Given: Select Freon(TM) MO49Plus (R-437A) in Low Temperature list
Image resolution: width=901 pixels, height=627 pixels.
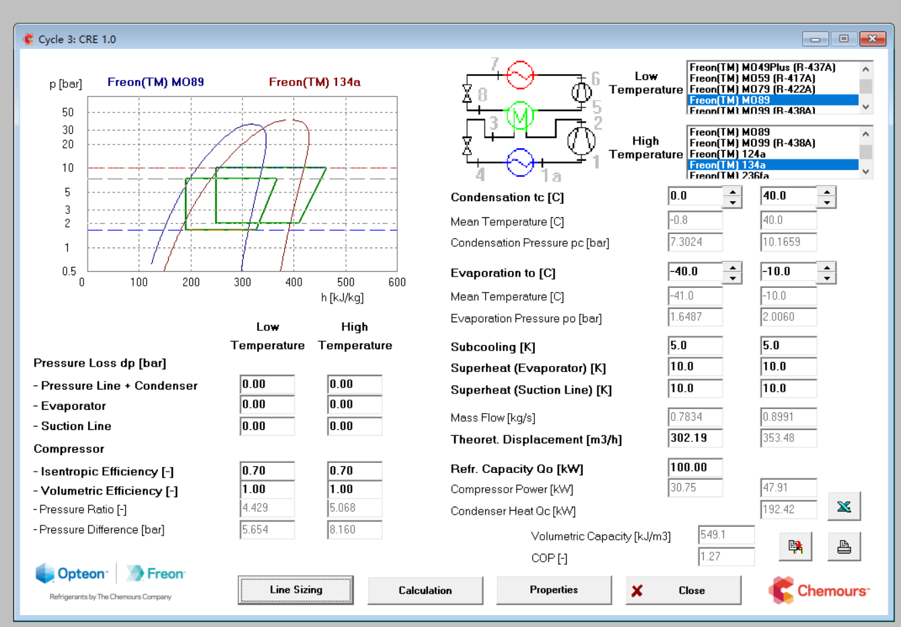Looking at the screenshot, I should (772, 67).
